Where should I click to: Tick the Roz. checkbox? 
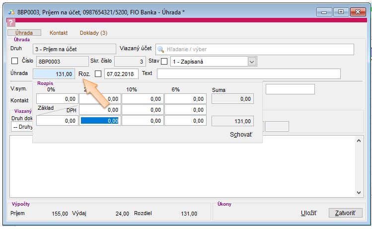pyautogui.click(x=98, y=74)
